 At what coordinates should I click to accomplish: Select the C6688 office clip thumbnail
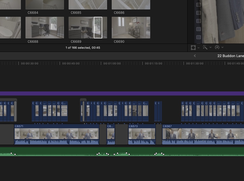(45, 28)
